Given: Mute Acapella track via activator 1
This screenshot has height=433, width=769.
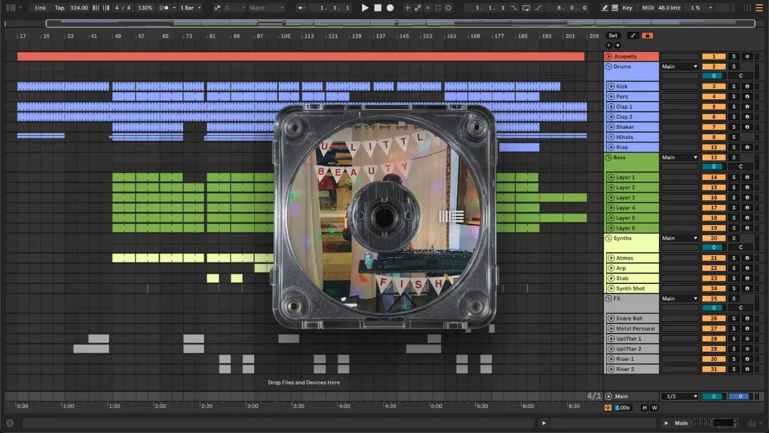Looking at the screenshot, I should coord(714,57).
